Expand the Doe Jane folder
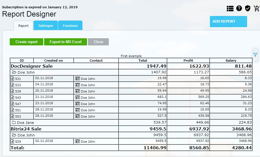Image resolution: width=260 pixels, height=157 pixels. click(14, 122)
